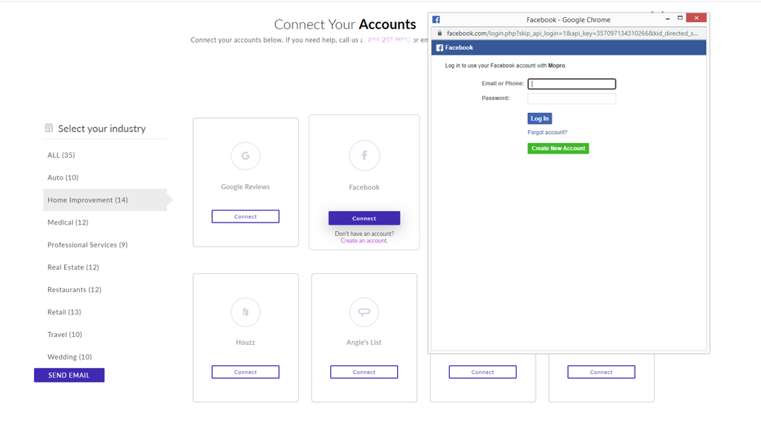Viewport: 761px width, 423px height.
Task: Select the Auto (10) industry
Action: point(63,177)
